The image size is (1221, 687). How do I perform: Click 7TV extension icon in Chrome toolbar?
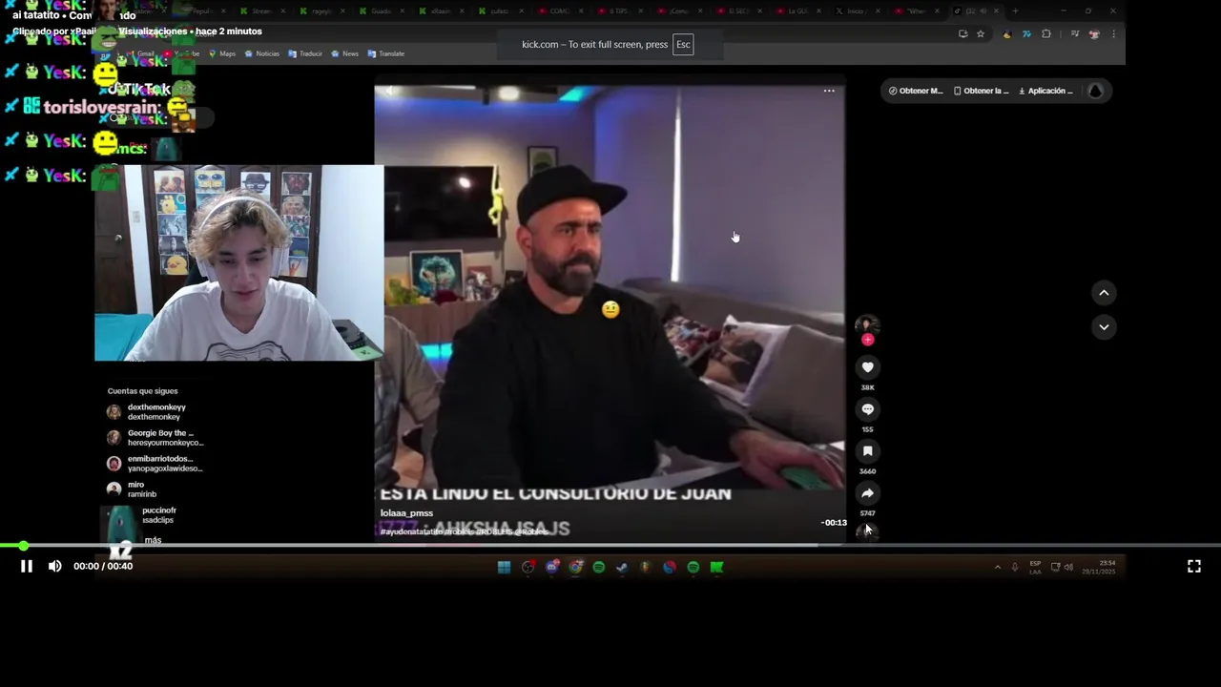point(1026,34)
